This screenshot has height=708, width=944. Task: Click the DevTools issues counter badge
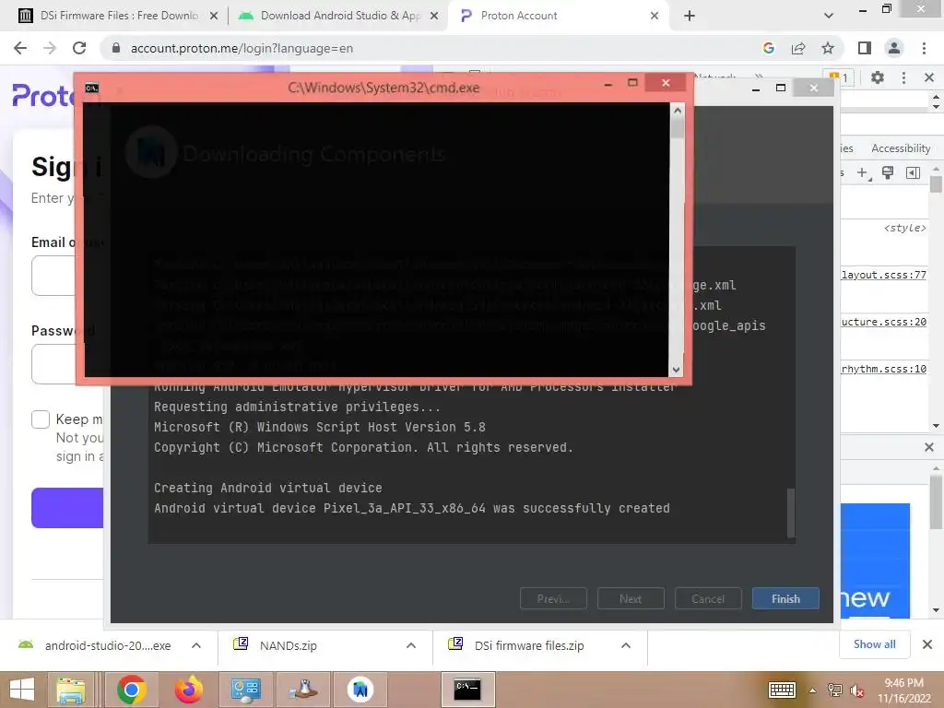click(x=841, y=77)
